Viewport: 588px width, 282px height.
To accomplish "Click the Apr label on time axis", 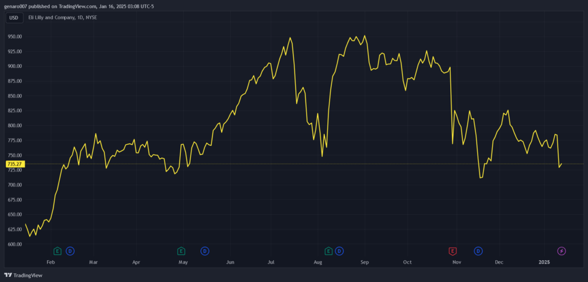I will tap(136, 262).
